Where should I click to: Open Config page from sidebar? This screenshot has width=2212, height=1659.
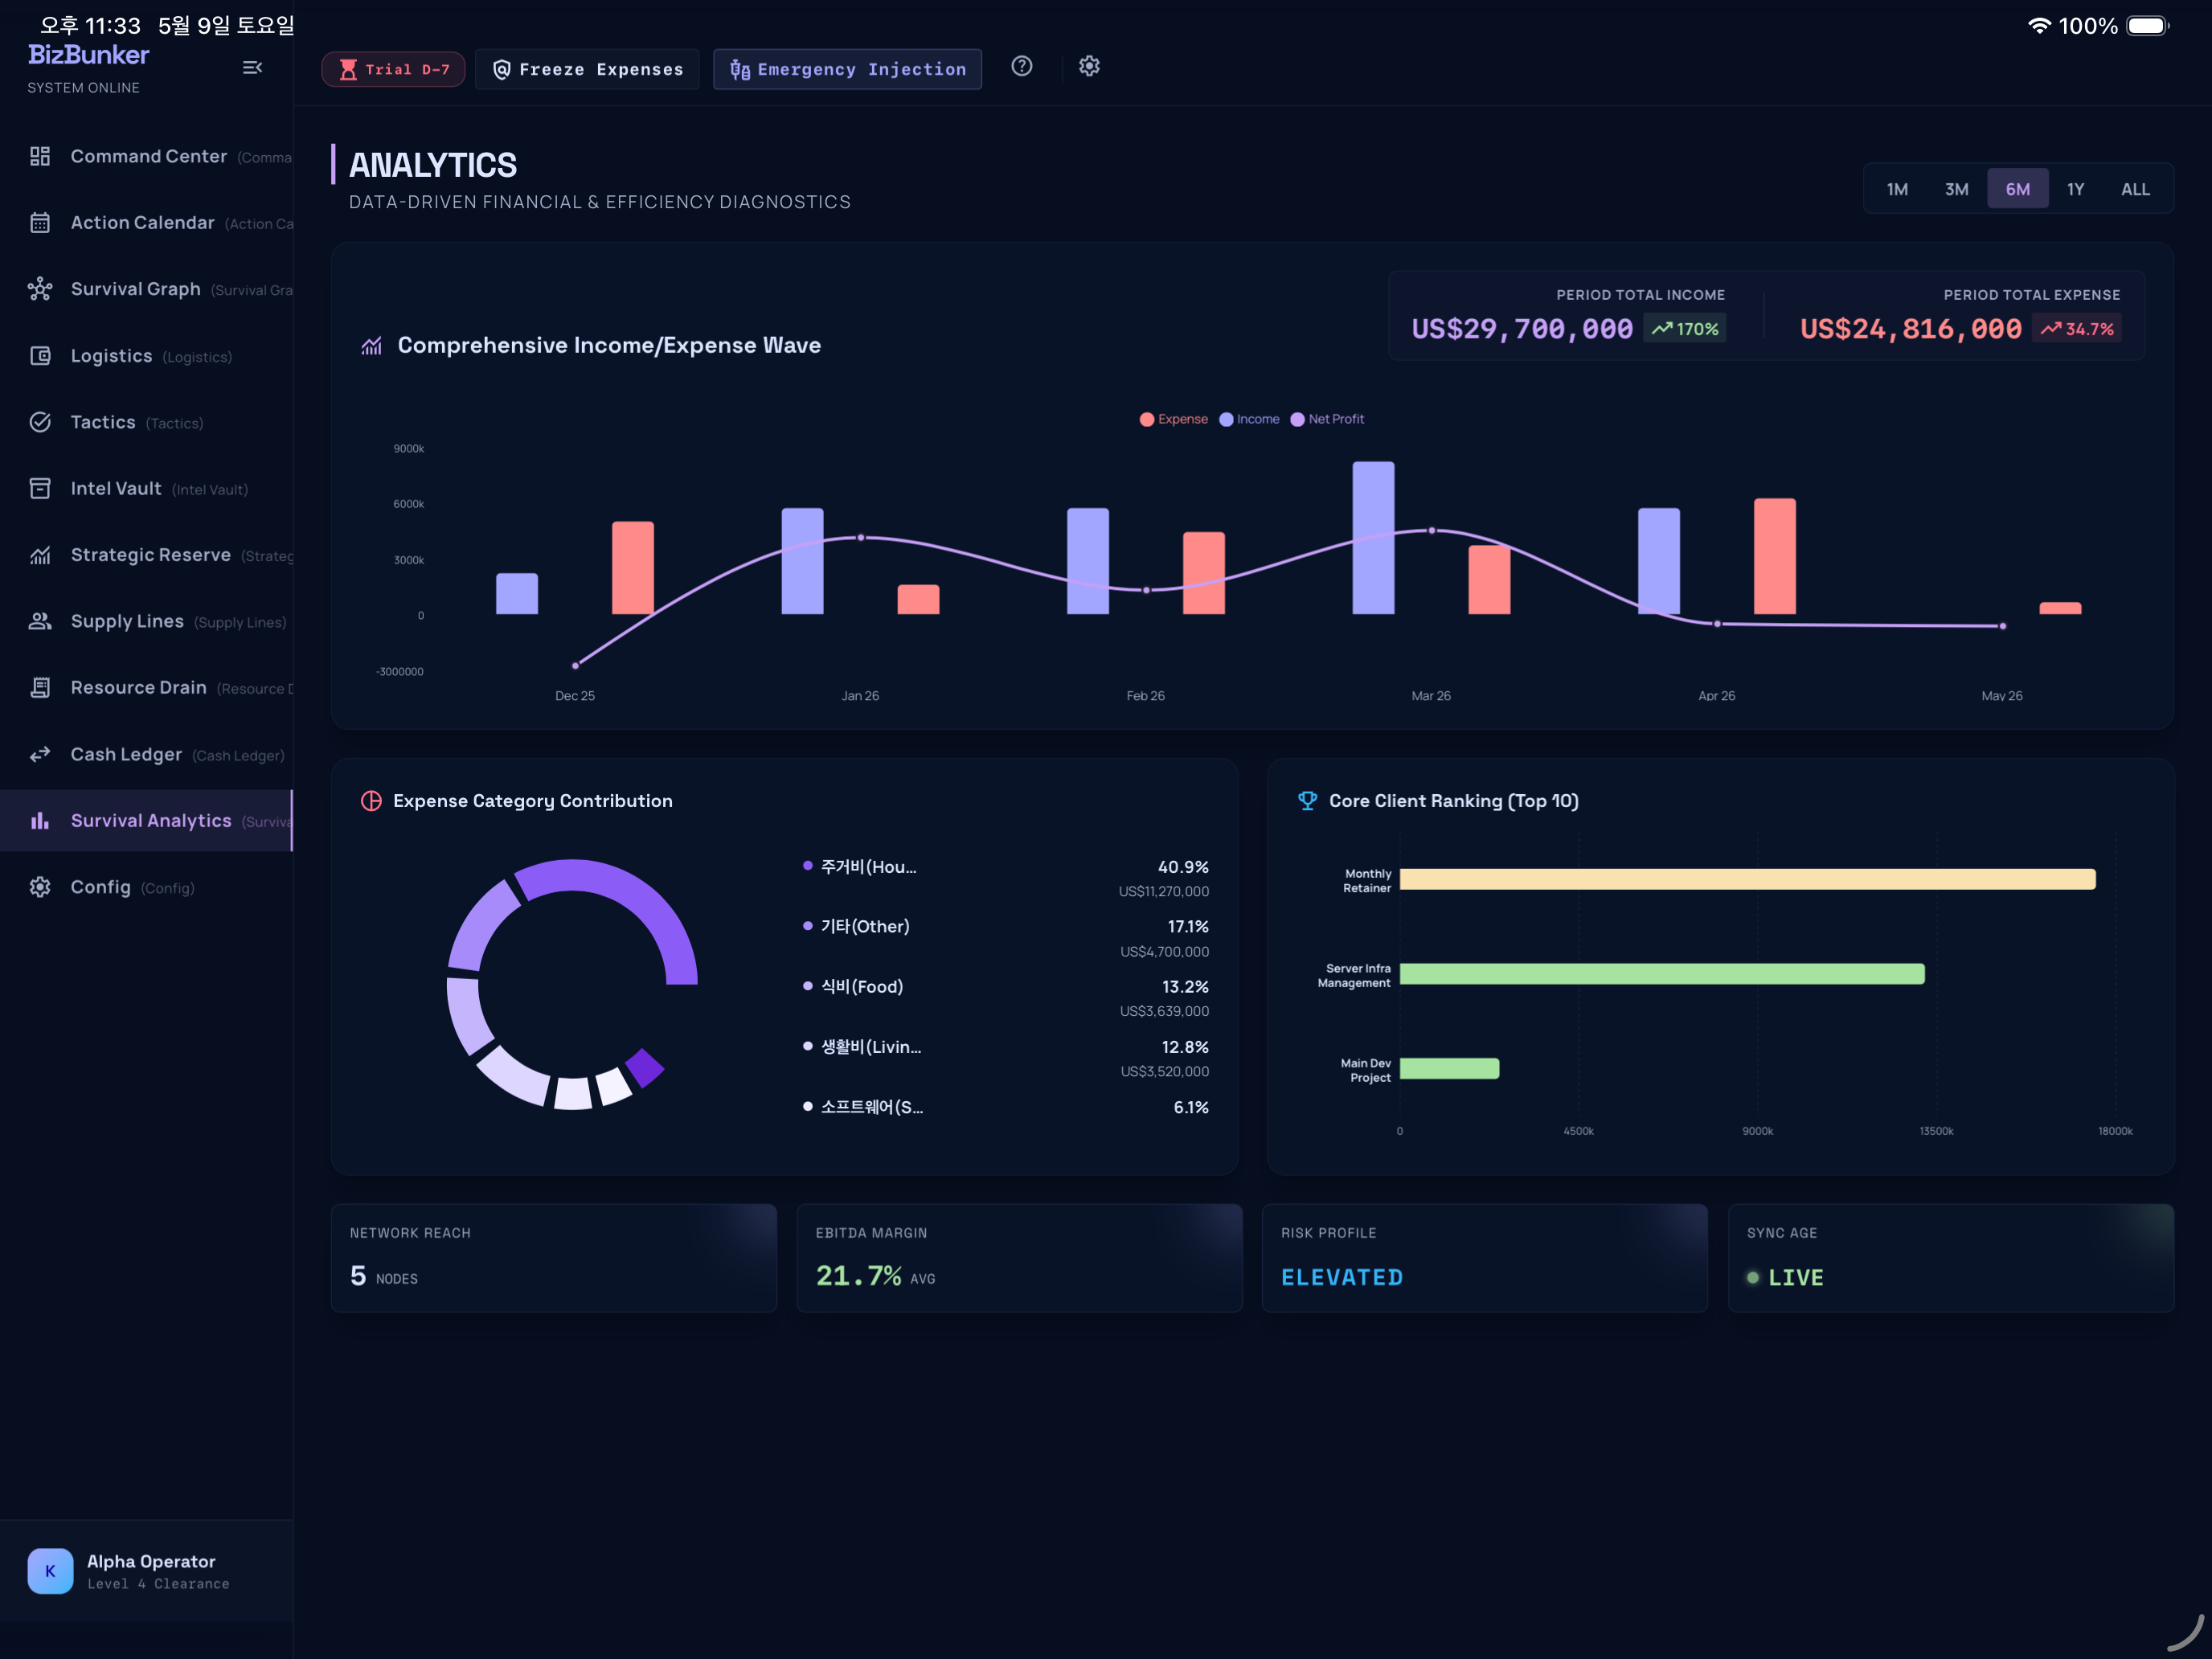147,887
